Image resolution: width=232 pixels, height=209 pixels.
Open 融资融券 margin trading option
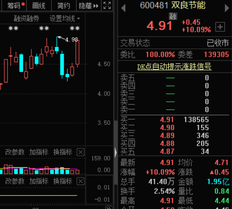pyautogui.click(x=26, y=19)
